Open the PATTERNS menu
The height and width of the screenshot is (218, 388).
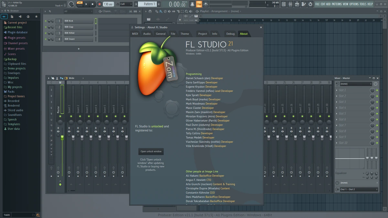[x=337, y=4]
